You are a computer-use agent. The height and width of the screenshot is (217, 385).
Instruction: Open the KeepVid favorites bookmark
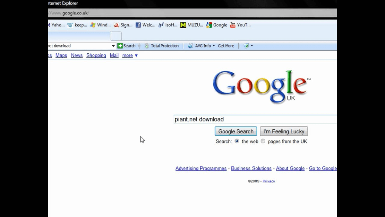click(77, 25)
